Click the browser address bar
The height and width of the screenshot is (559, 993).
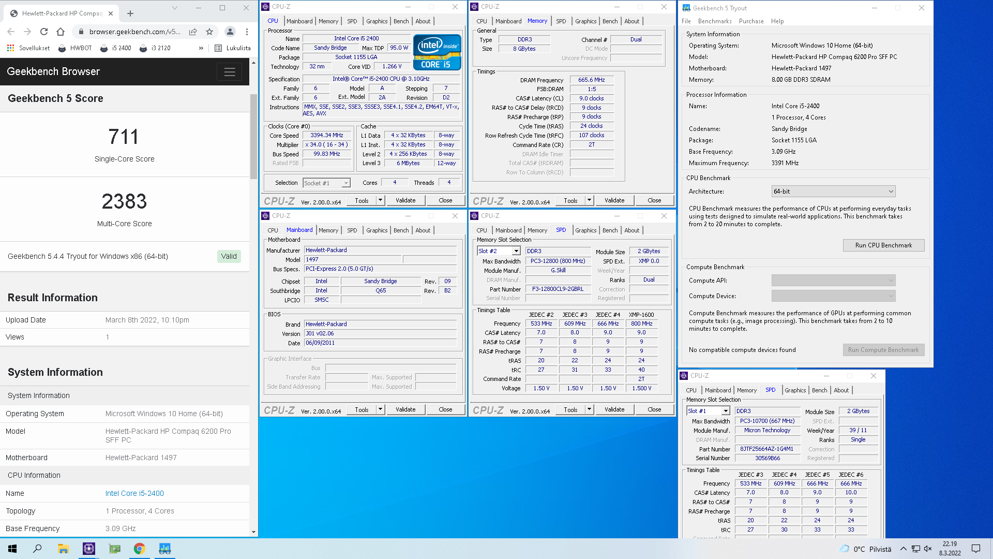(x=134, y=32)
